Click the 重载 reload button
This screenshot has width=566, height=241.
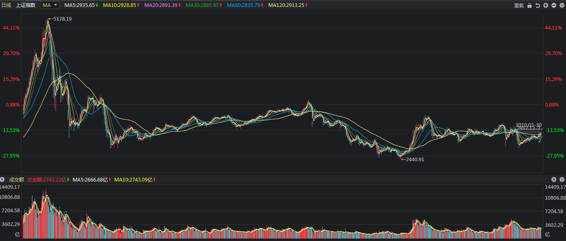519,5
